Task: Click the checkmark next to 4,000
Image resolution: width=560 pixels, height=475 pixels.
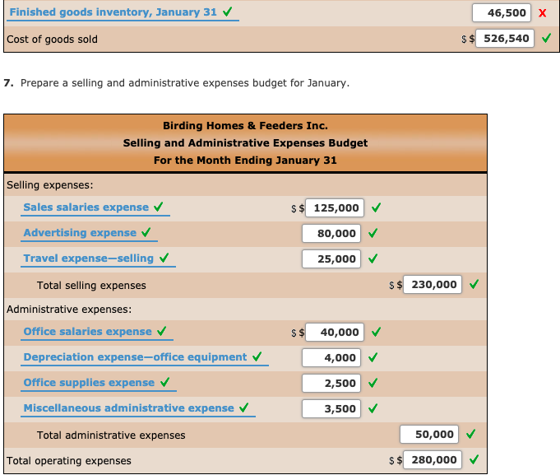Action: pos(373,357)
